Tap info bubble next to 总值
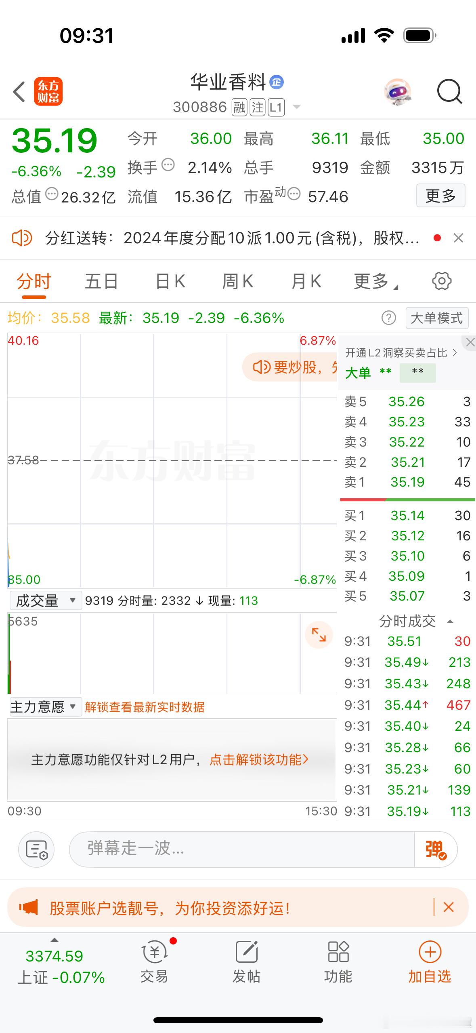This screenshot has height=1033, width=476. 52,194
